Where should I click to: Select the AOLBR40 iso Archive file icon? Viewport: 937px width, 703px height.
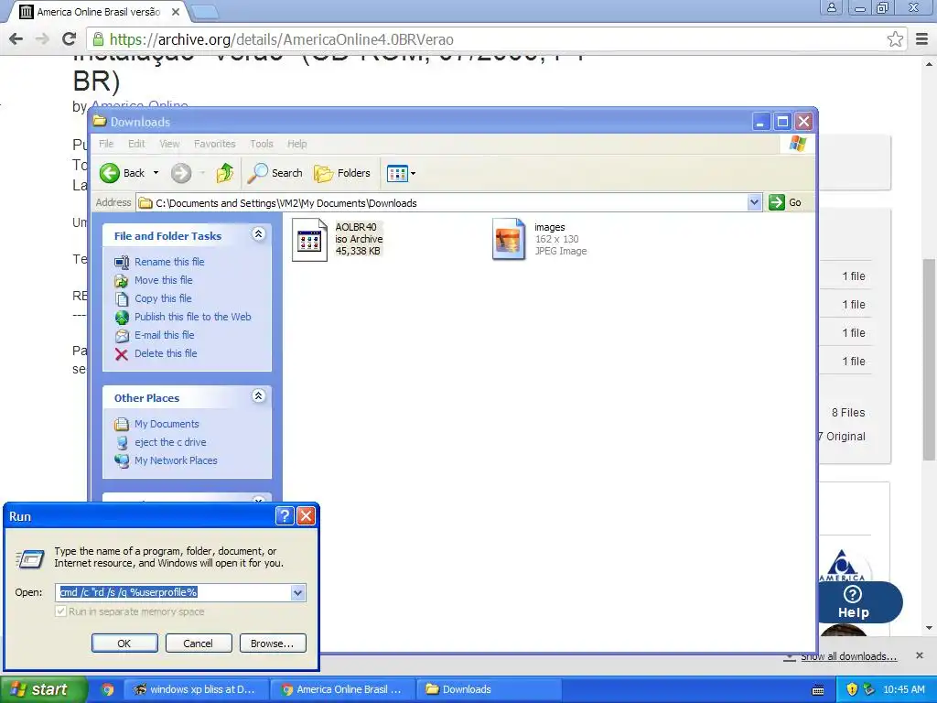309,240
